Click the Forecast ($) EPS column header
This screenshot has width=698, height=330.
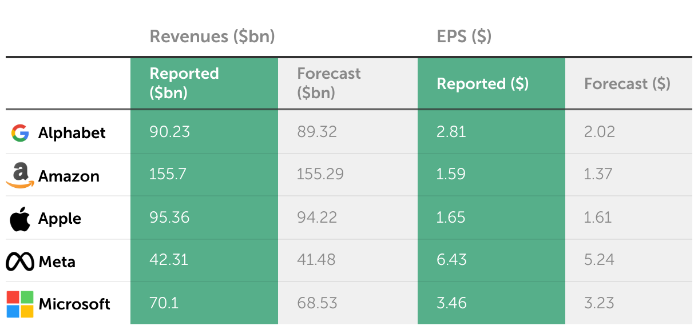(x=629, y=83)
